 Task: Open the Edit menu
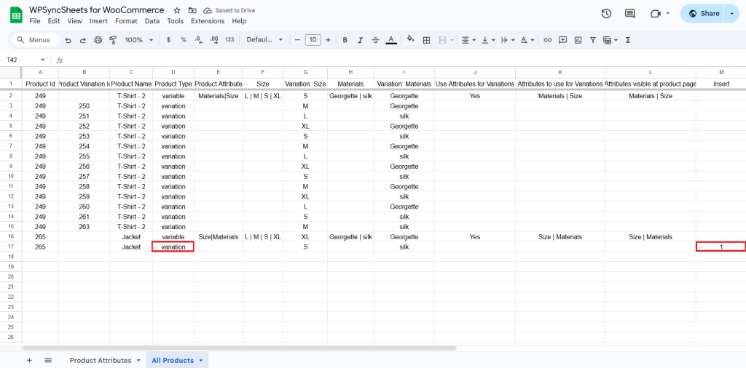click(x=54, y=21)
